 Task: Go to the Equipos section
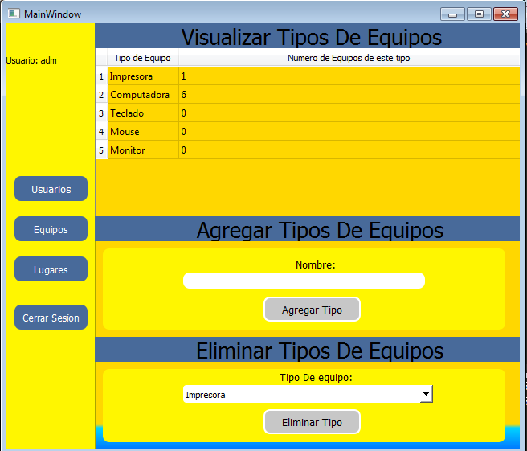(51, 229)
